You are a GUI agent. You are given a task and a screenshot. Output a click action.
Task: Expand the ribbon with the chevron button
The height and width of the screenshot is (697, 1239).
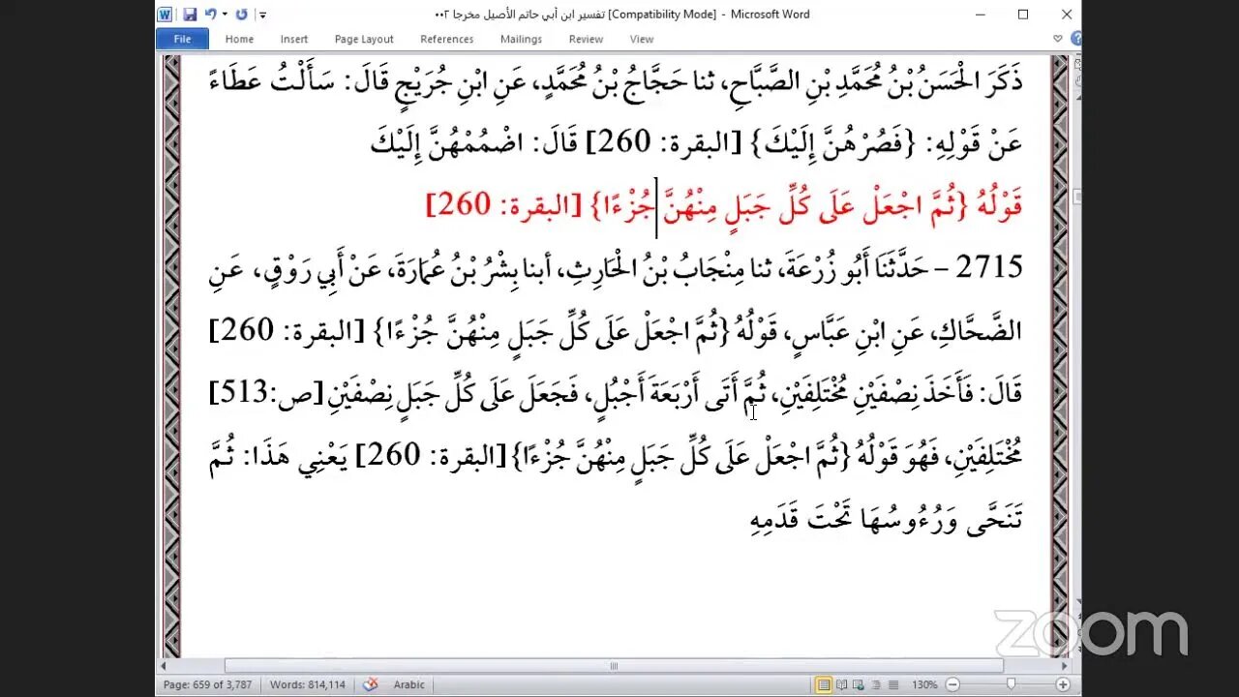click(1060, 40)
